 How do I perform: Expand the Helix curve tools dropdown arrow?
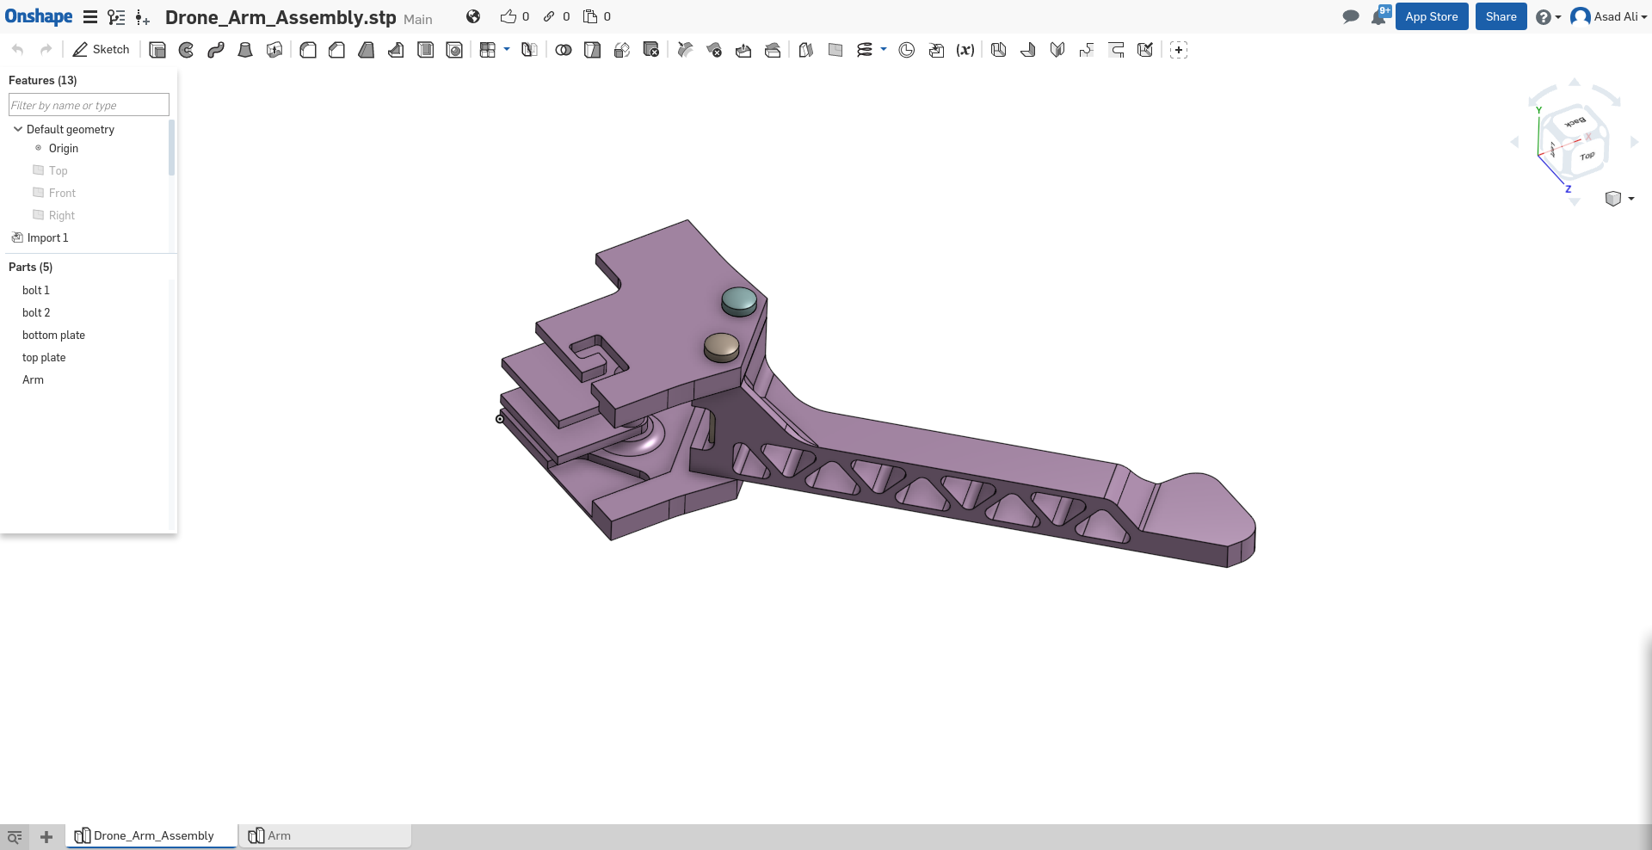884,49
